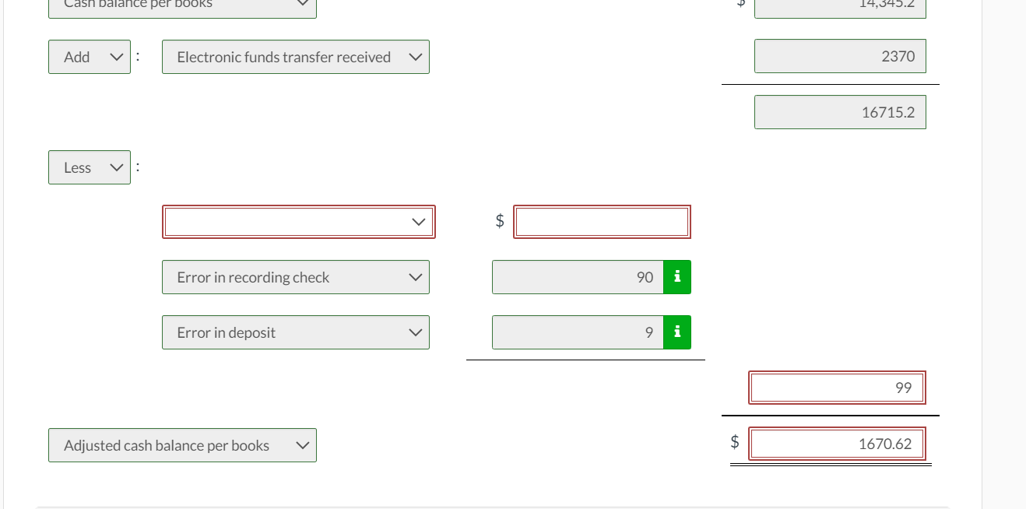Image resolution: width=1026 pixels, height=509 pixels.
Task: Open the Electronic funds transfer received dropdown
Action: click(296, 56)
